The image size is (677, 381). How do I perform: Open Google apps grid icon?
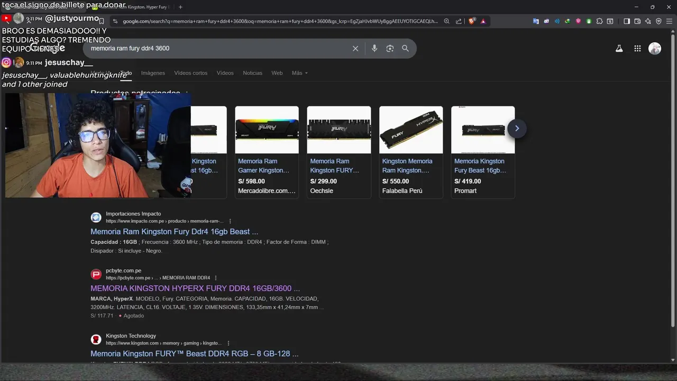tap(637, 48)
